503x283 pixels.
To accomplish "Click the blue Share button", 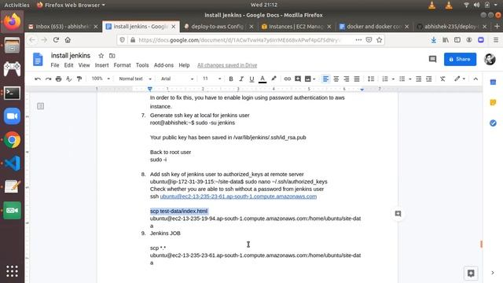I will click(x=460, y=60).
